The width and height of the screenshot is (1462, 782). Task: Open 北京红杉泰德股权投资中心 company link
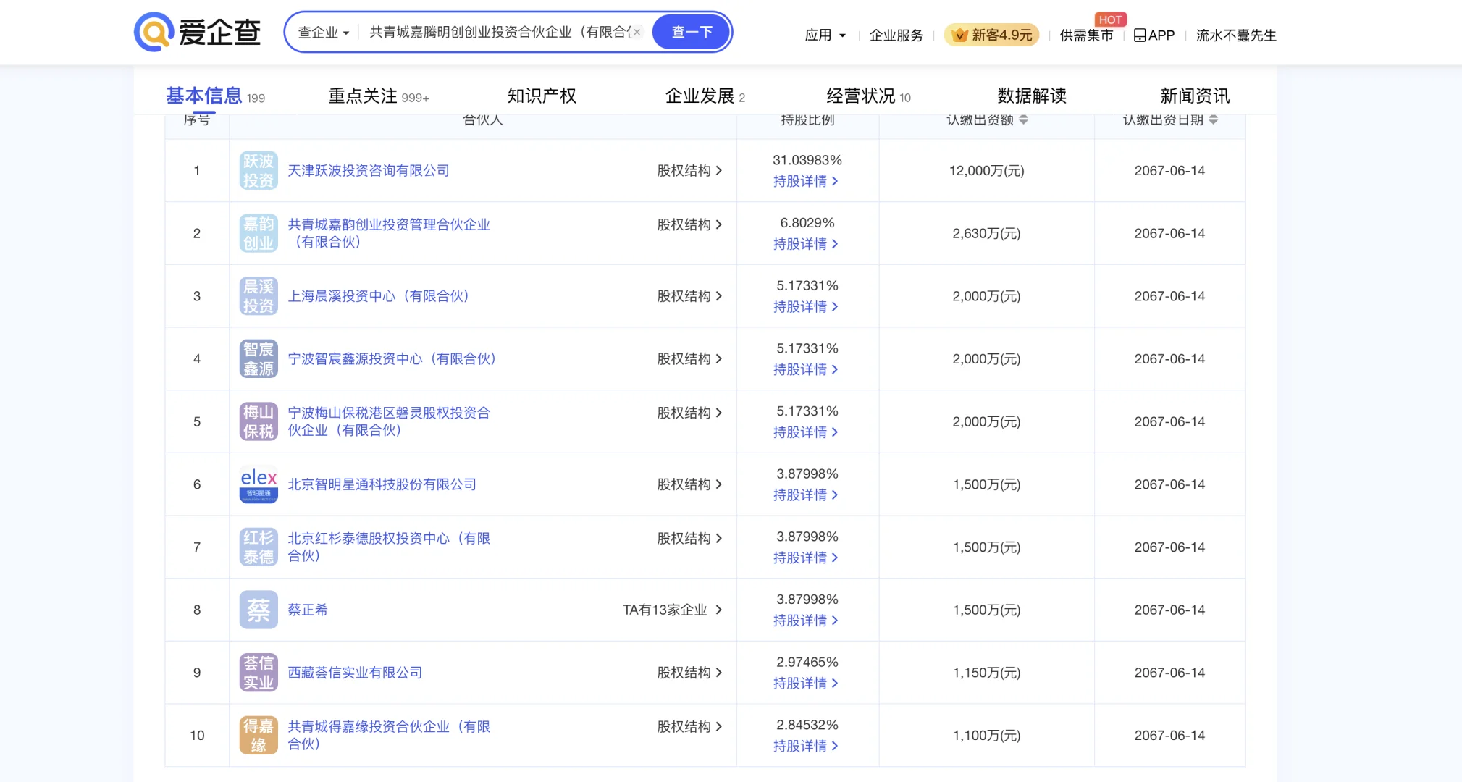point(389,547)
